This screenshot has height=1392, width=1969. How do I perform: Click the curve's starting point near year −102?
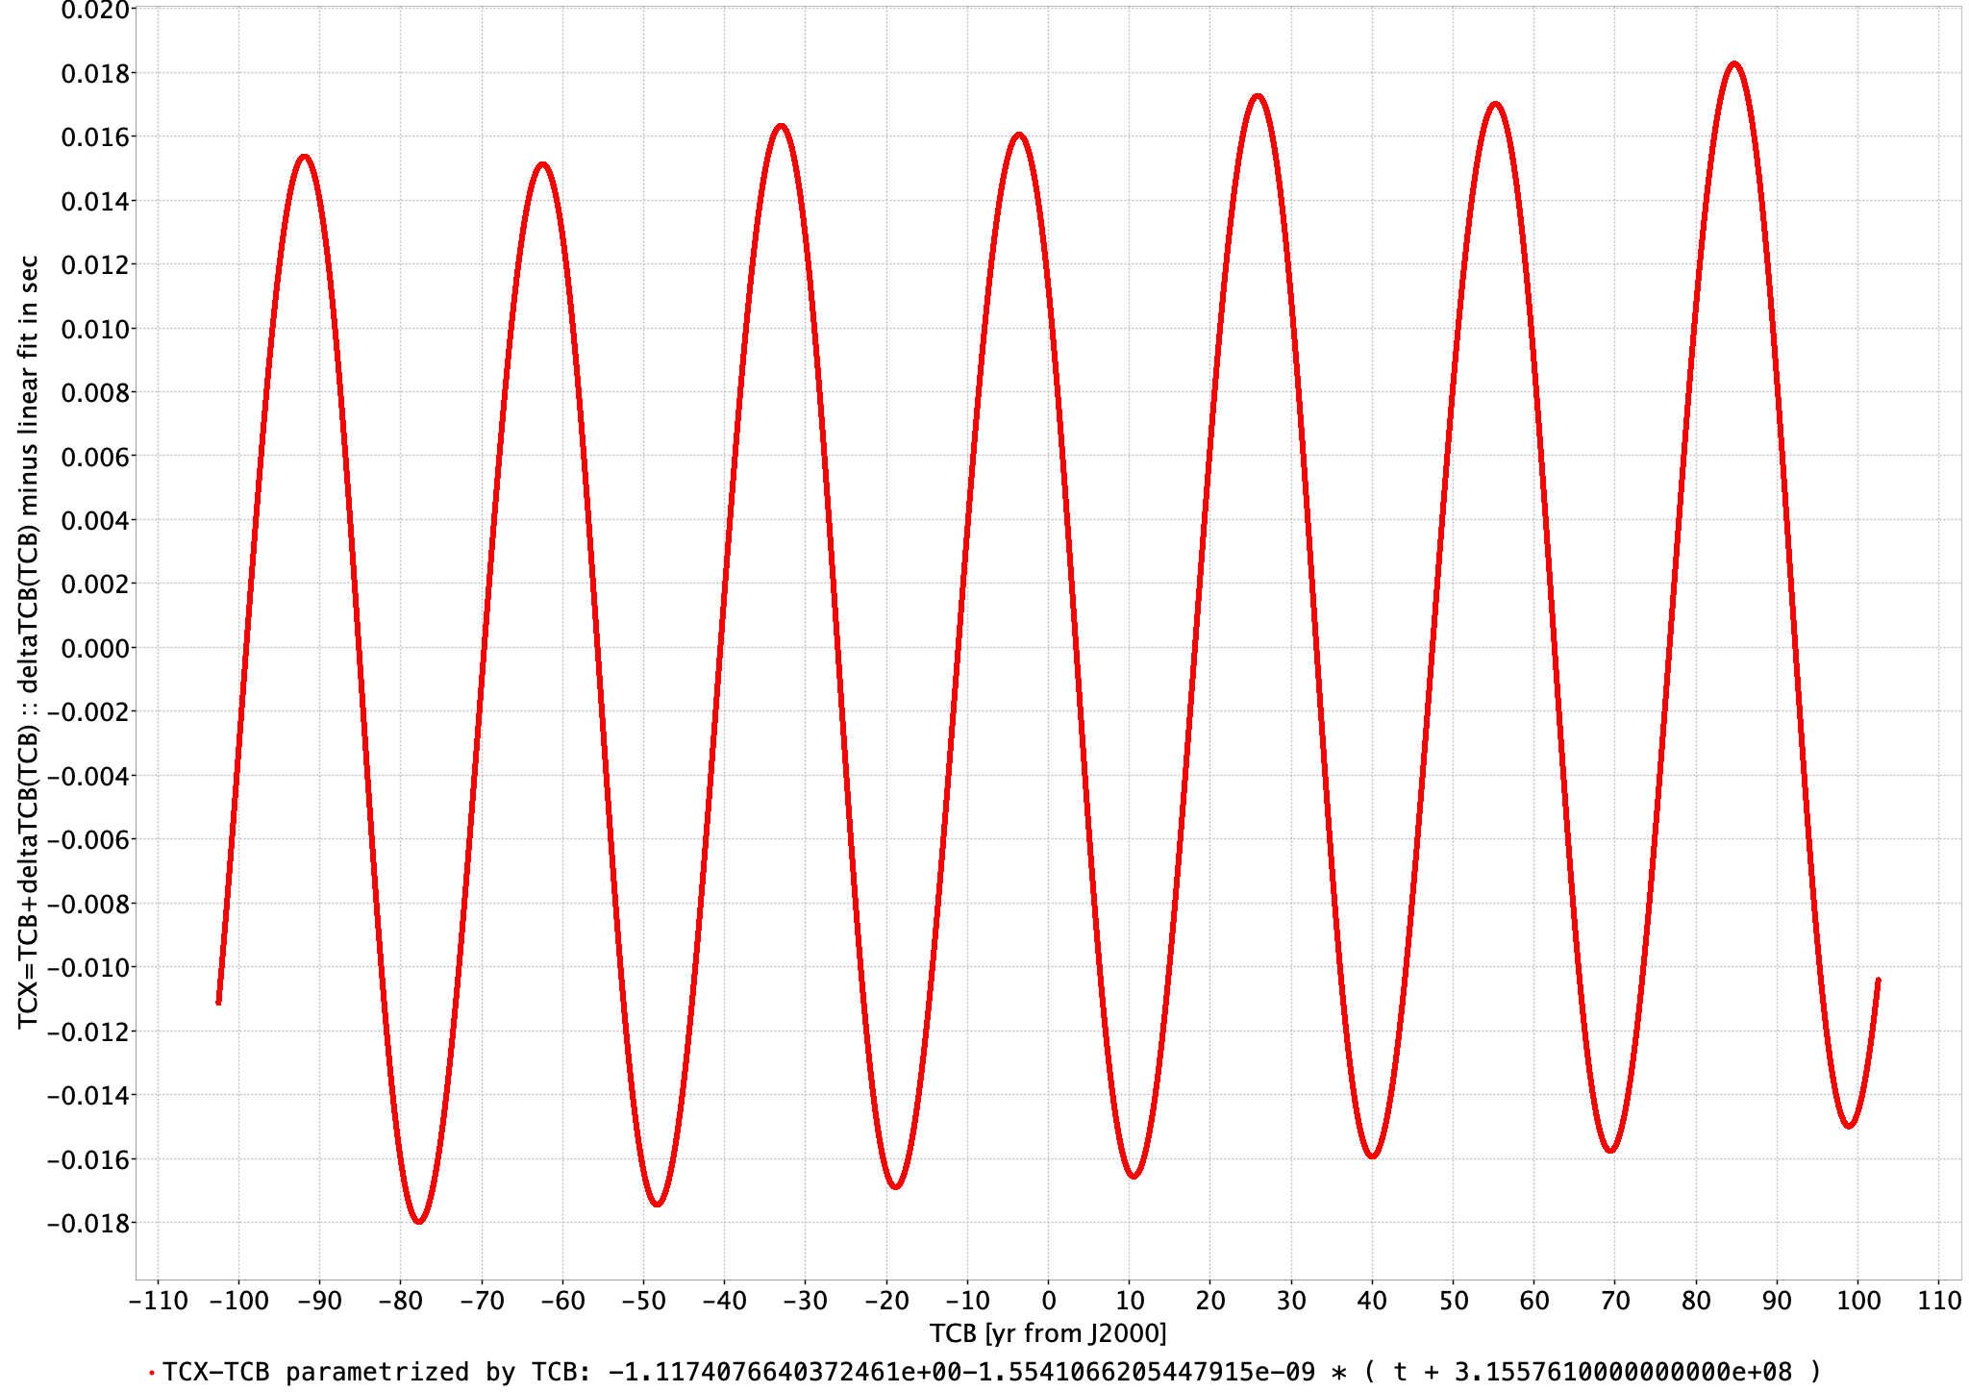(219, 1002)
